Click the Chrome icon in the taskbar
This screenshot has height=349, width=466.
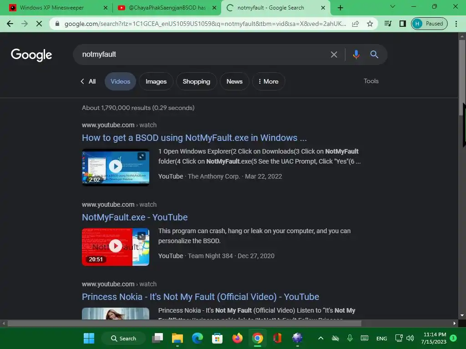[258, 338]
